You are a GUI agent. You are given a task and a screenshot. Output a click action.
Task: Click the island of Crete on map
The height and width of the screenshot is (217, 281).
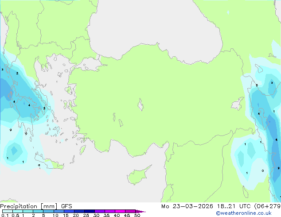coord(49,162)
